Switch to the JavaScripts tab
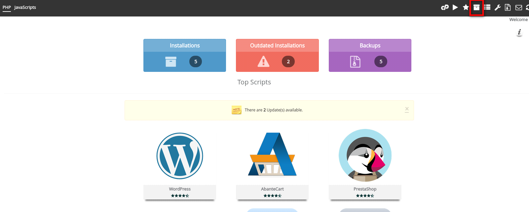This screenshot has height=212, width=529. tap(25, 7)
